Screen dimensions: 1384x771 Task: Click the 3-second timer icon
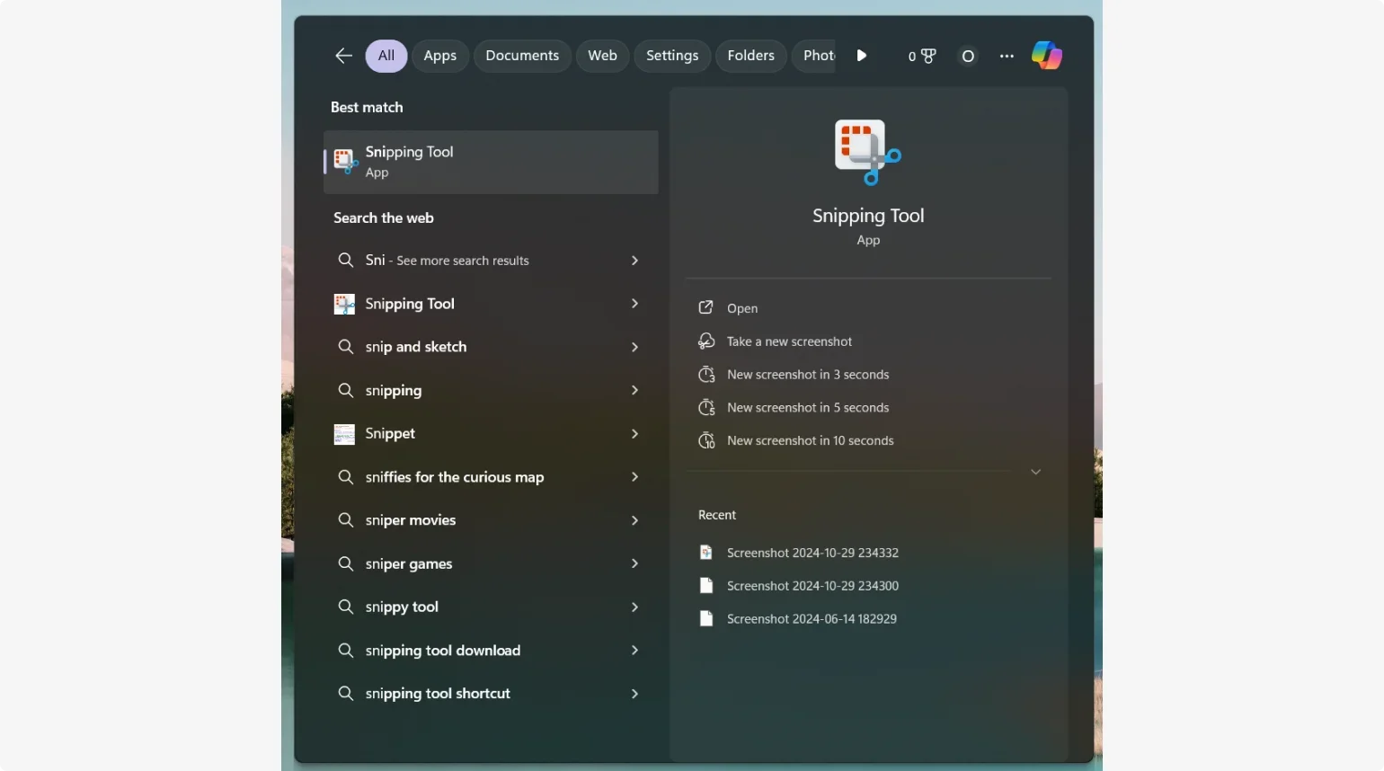coord(706,375)
